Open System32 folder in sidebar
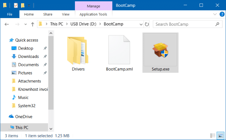The width and height of the screenshot is (226, 140). point(27,106)
